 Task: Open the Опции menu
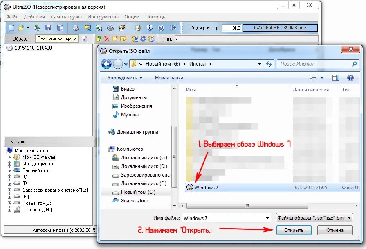(x=132, y=17)
